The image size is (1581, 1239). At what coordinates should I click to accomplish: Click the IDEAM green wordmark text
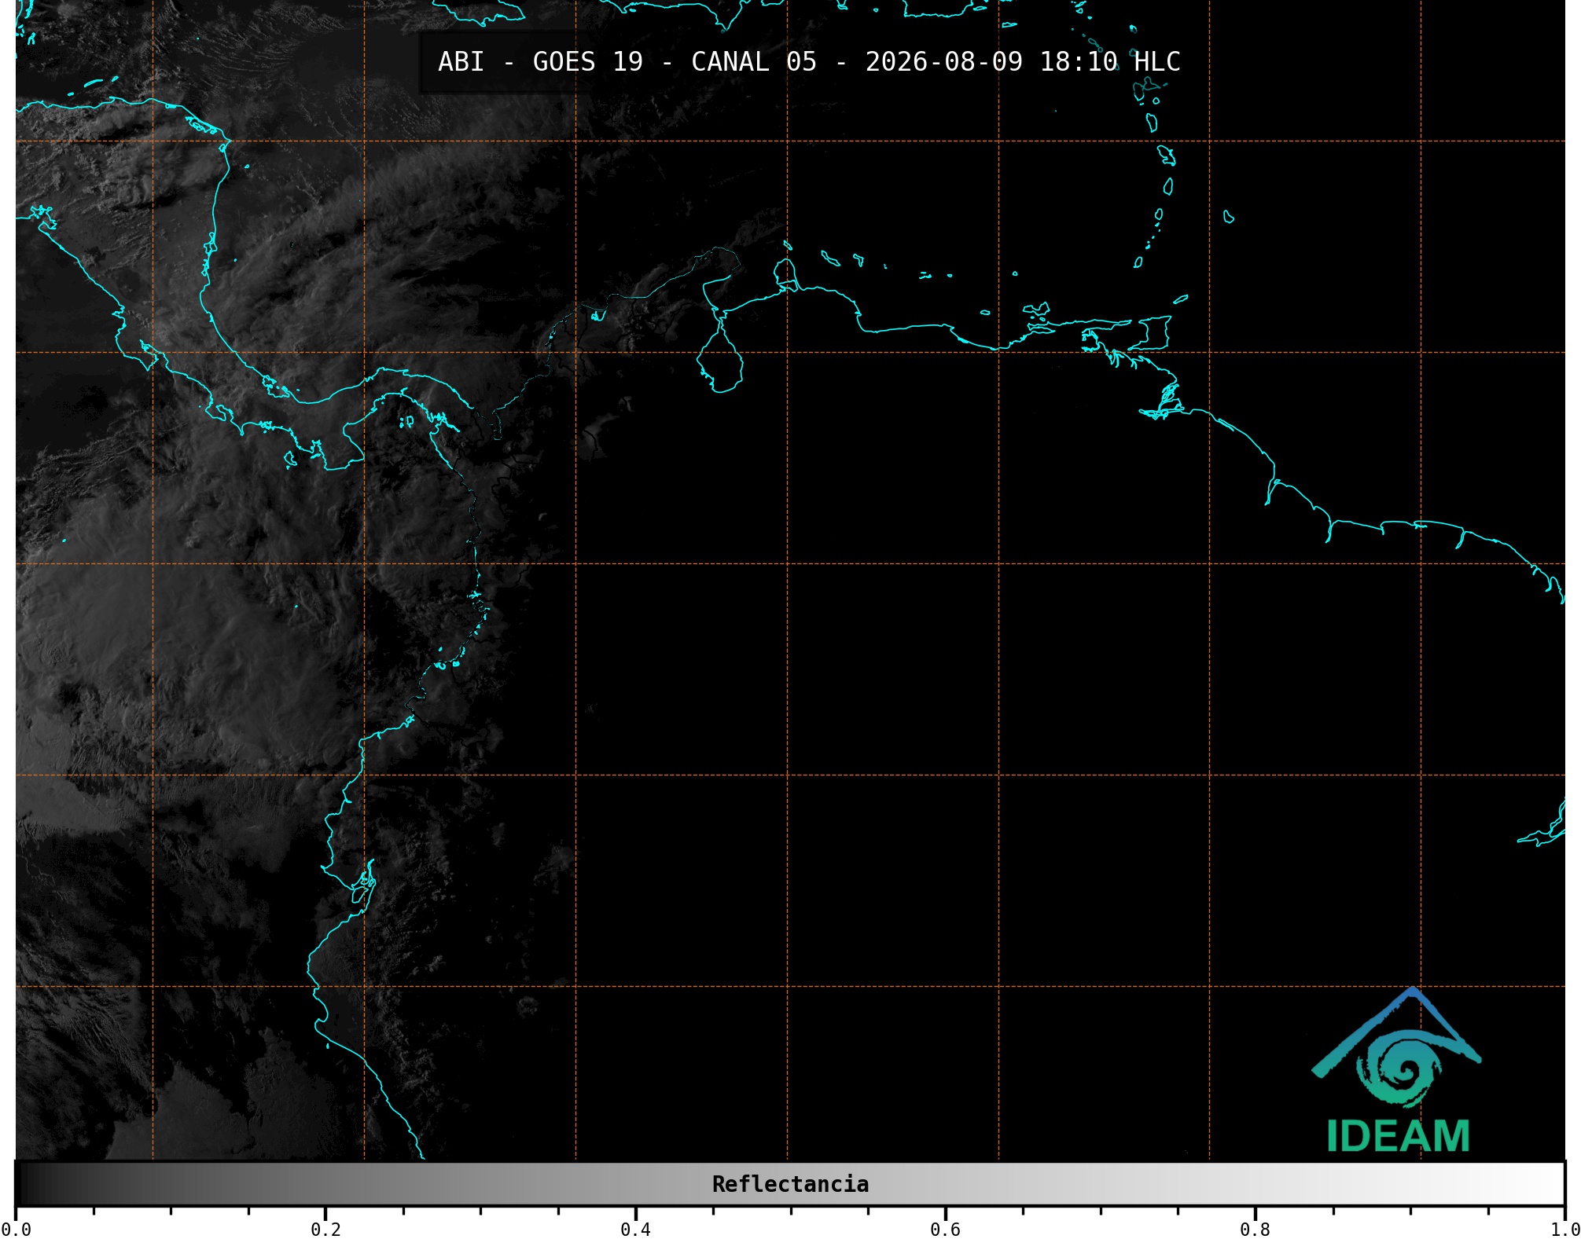click(1398, 1136)
